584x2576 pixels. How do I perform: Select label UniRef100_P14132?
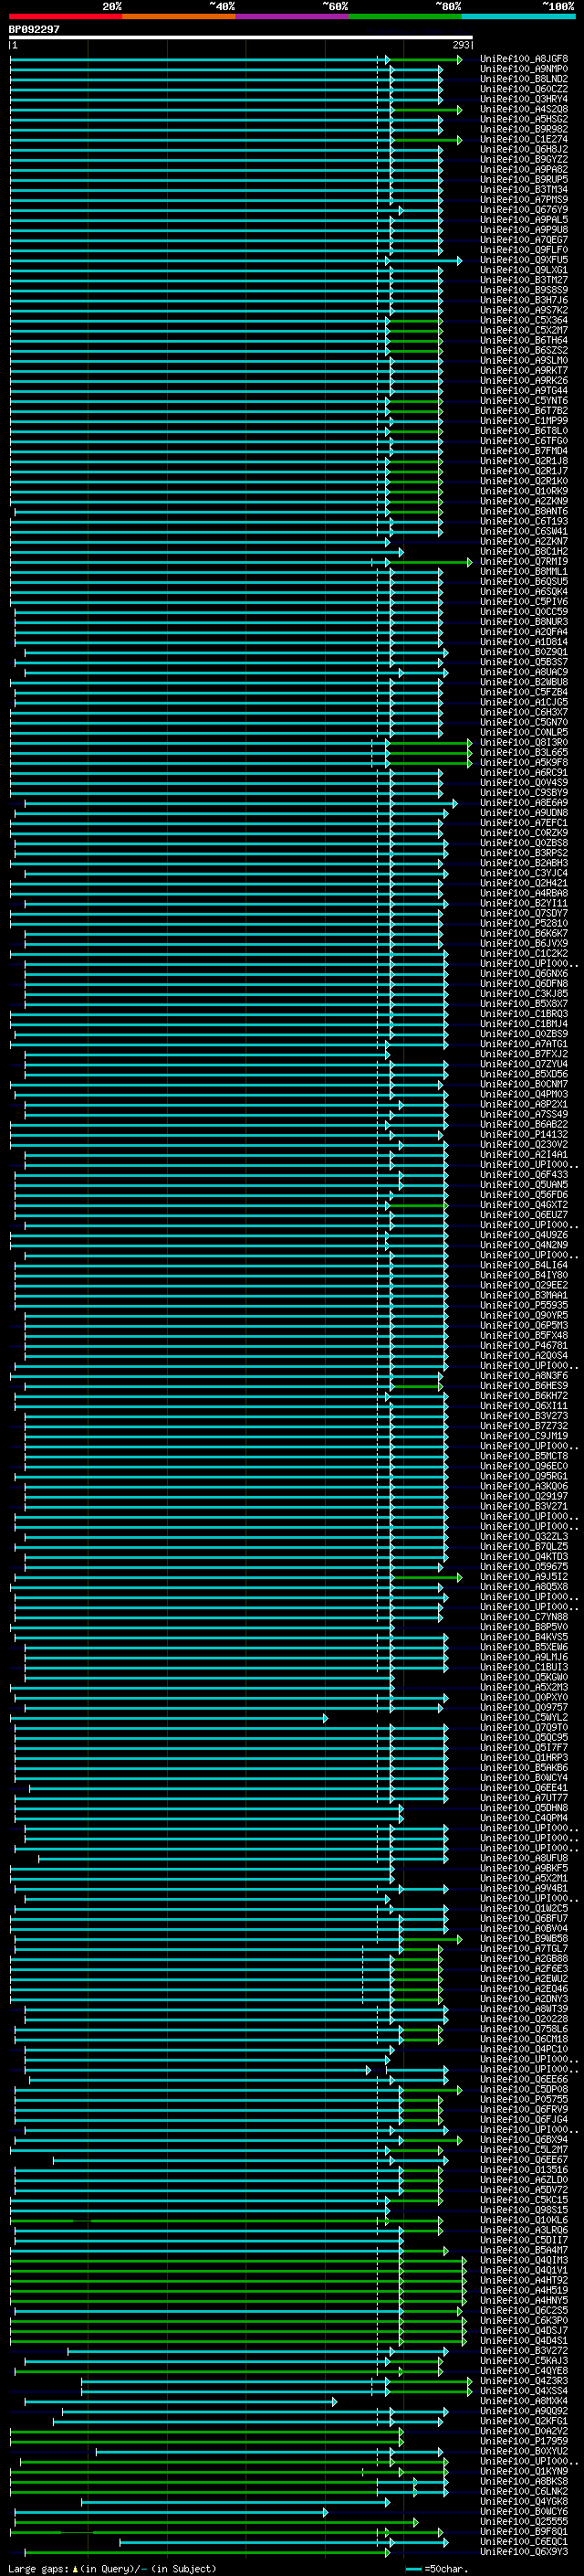(x=524, y=1134)
